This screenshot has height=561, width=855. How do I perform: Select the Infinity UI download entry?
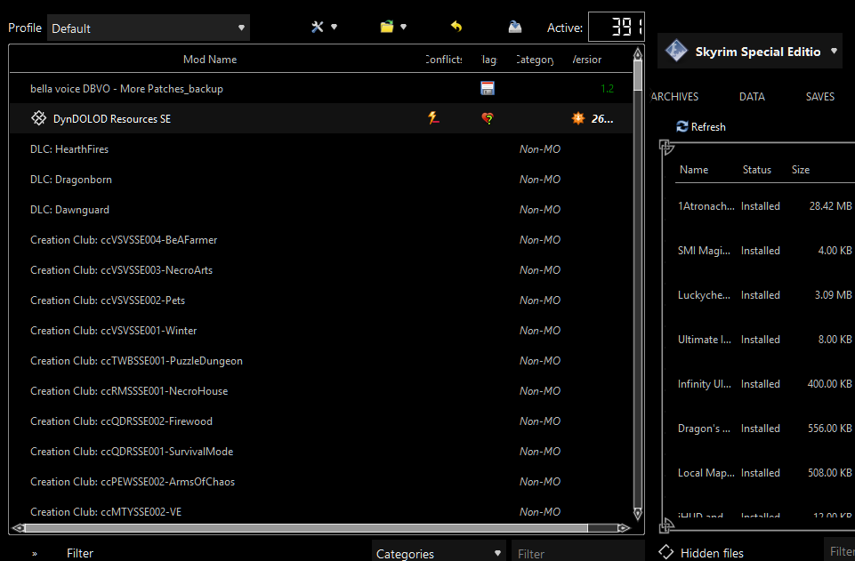(x=764, y=383)
